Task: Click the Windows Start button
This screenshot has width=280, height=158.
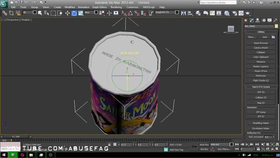Action: (x=4, y=155)
